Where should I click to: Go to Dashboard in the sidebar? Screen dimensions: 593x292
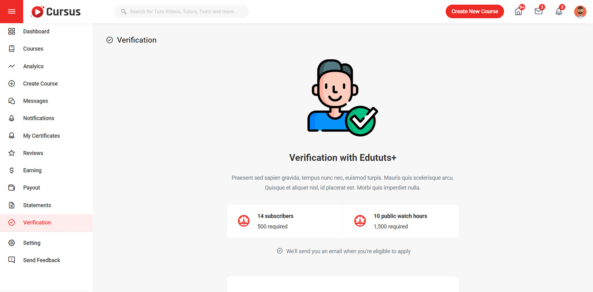36,31
